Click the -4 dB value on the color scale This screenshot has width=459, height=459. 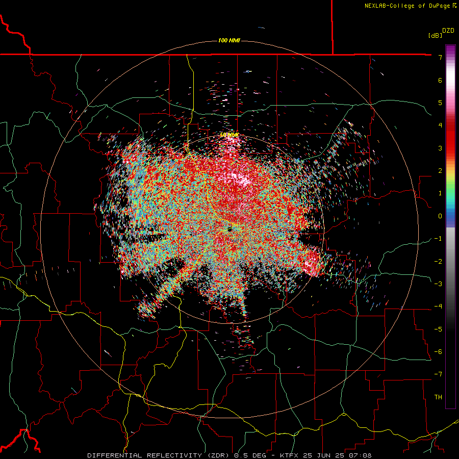[438, 307]
